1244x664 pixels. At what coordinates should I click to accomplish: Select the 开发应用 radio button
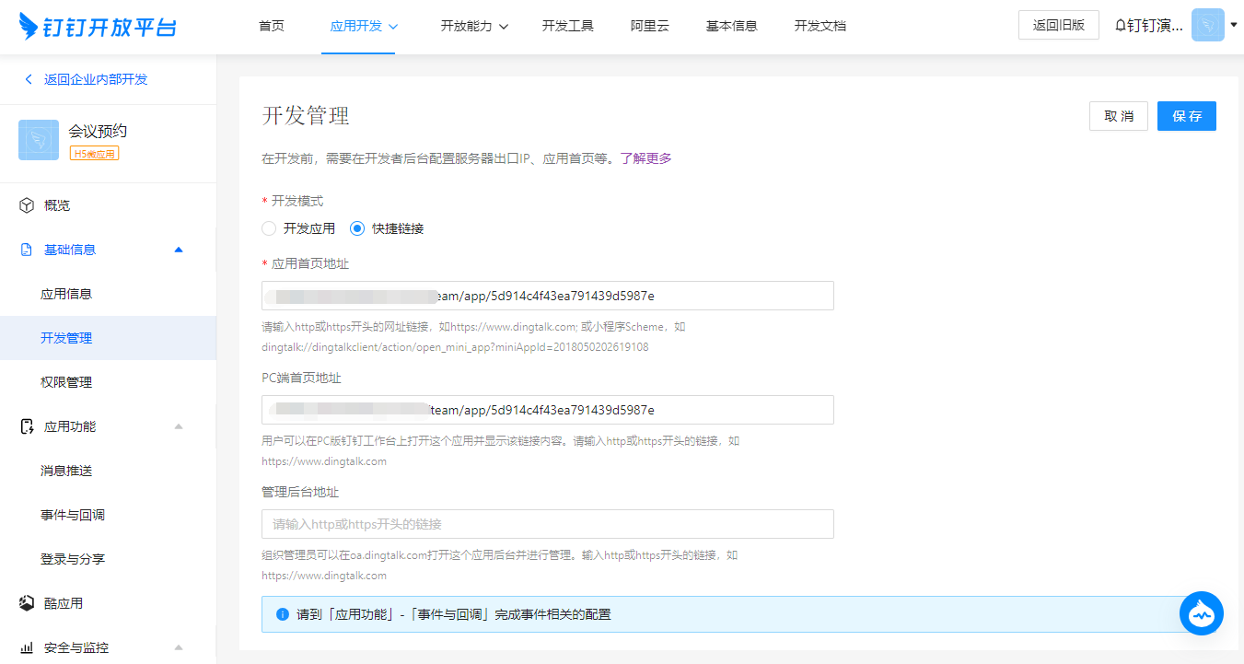[x=269, y=228]
